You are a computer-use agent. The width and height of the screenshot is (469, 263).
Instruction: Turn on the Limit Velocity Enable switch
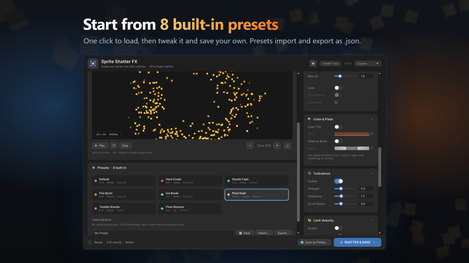tap(338, 228)
